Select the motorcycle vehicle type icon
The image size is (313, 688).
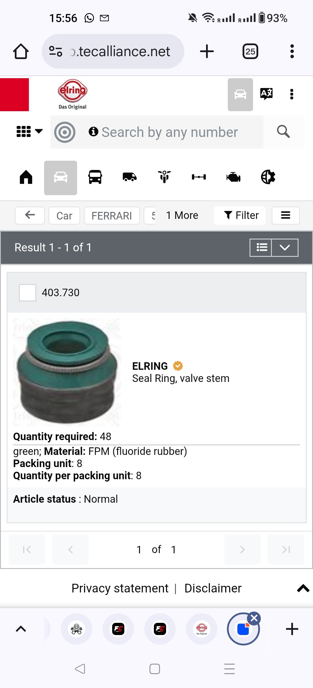tap(164, 177)
